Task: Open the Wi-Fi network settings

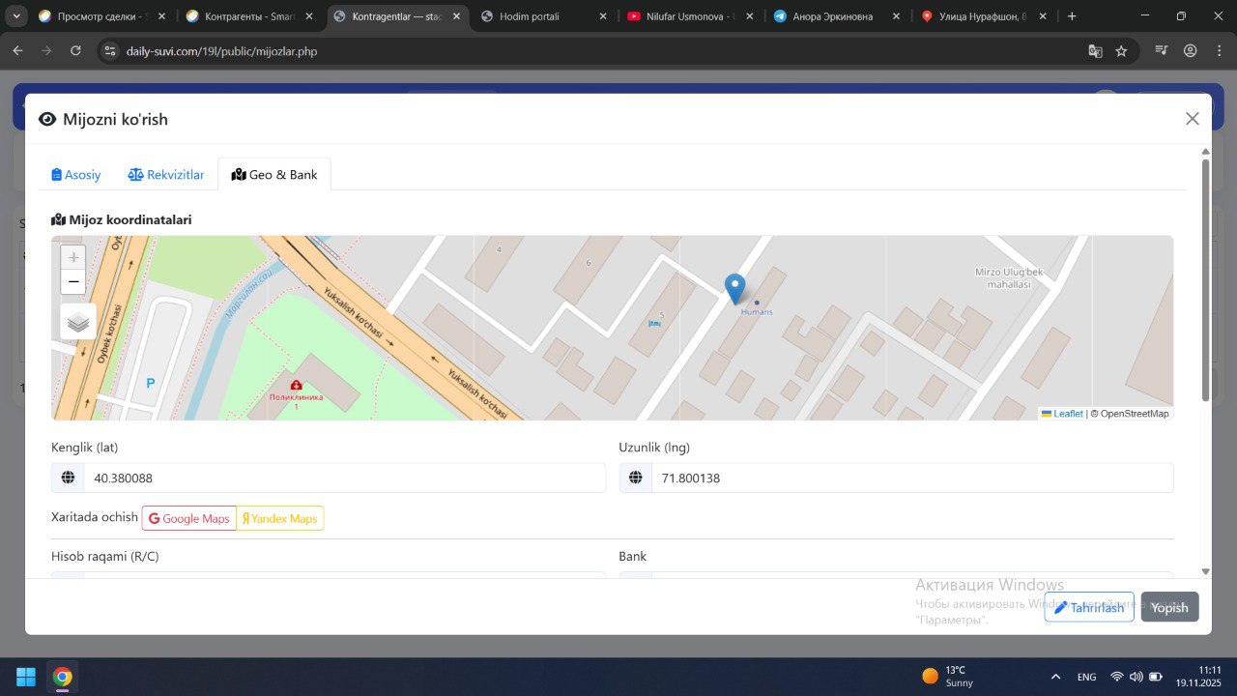Action: (x=1117, y=677)
